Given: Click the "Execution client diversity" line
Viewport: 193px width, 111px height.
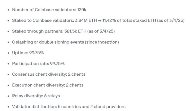Looking at the screenshot, I should 48,85.
